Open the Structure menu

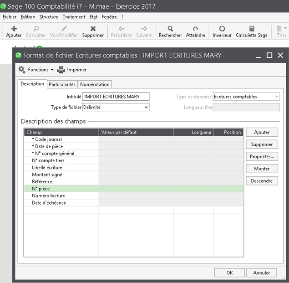[x=49, y=17]
